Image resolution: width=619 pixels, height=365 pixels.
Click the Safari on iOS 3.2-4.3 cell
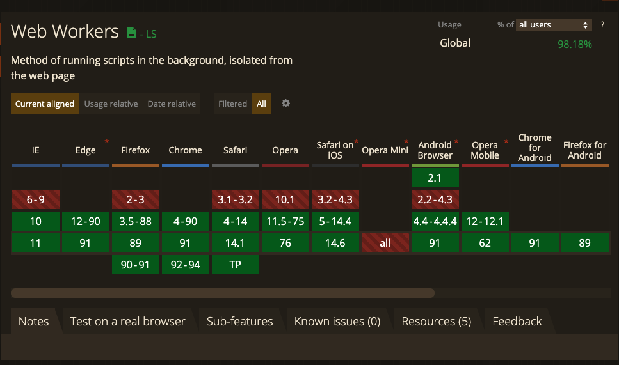[335, 199]
